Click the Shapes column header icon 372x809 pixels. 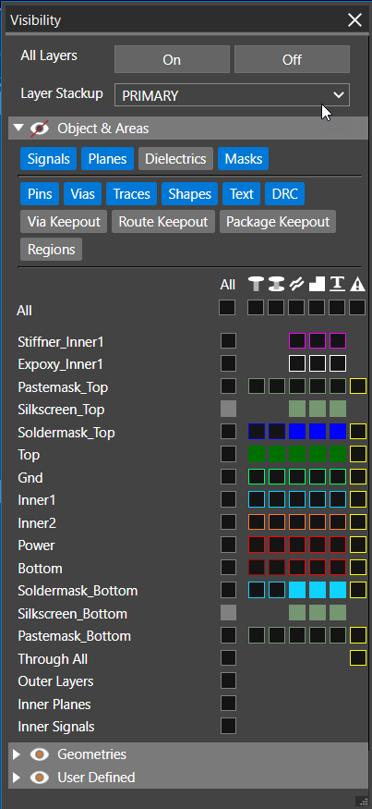(317, 284)
